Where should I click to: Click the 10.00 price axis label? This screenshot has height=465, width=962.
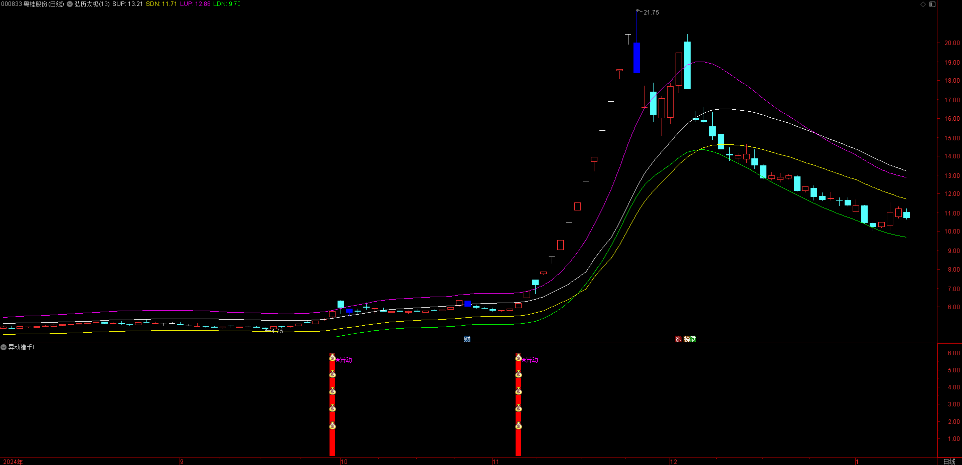[x=952, y=231]
